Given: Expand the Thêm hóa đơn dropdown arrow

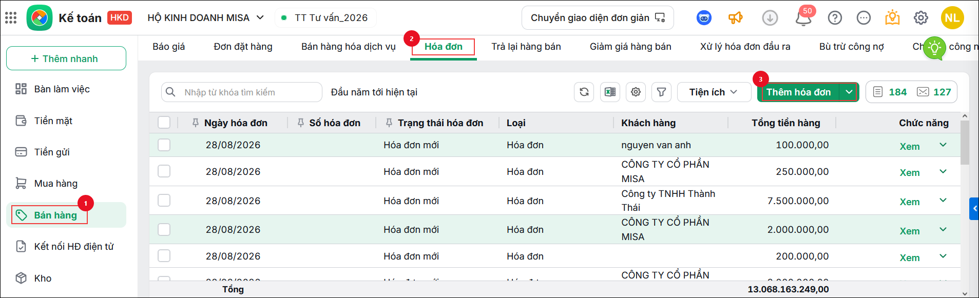Looking at the screenshot, I should coord(849,92).
